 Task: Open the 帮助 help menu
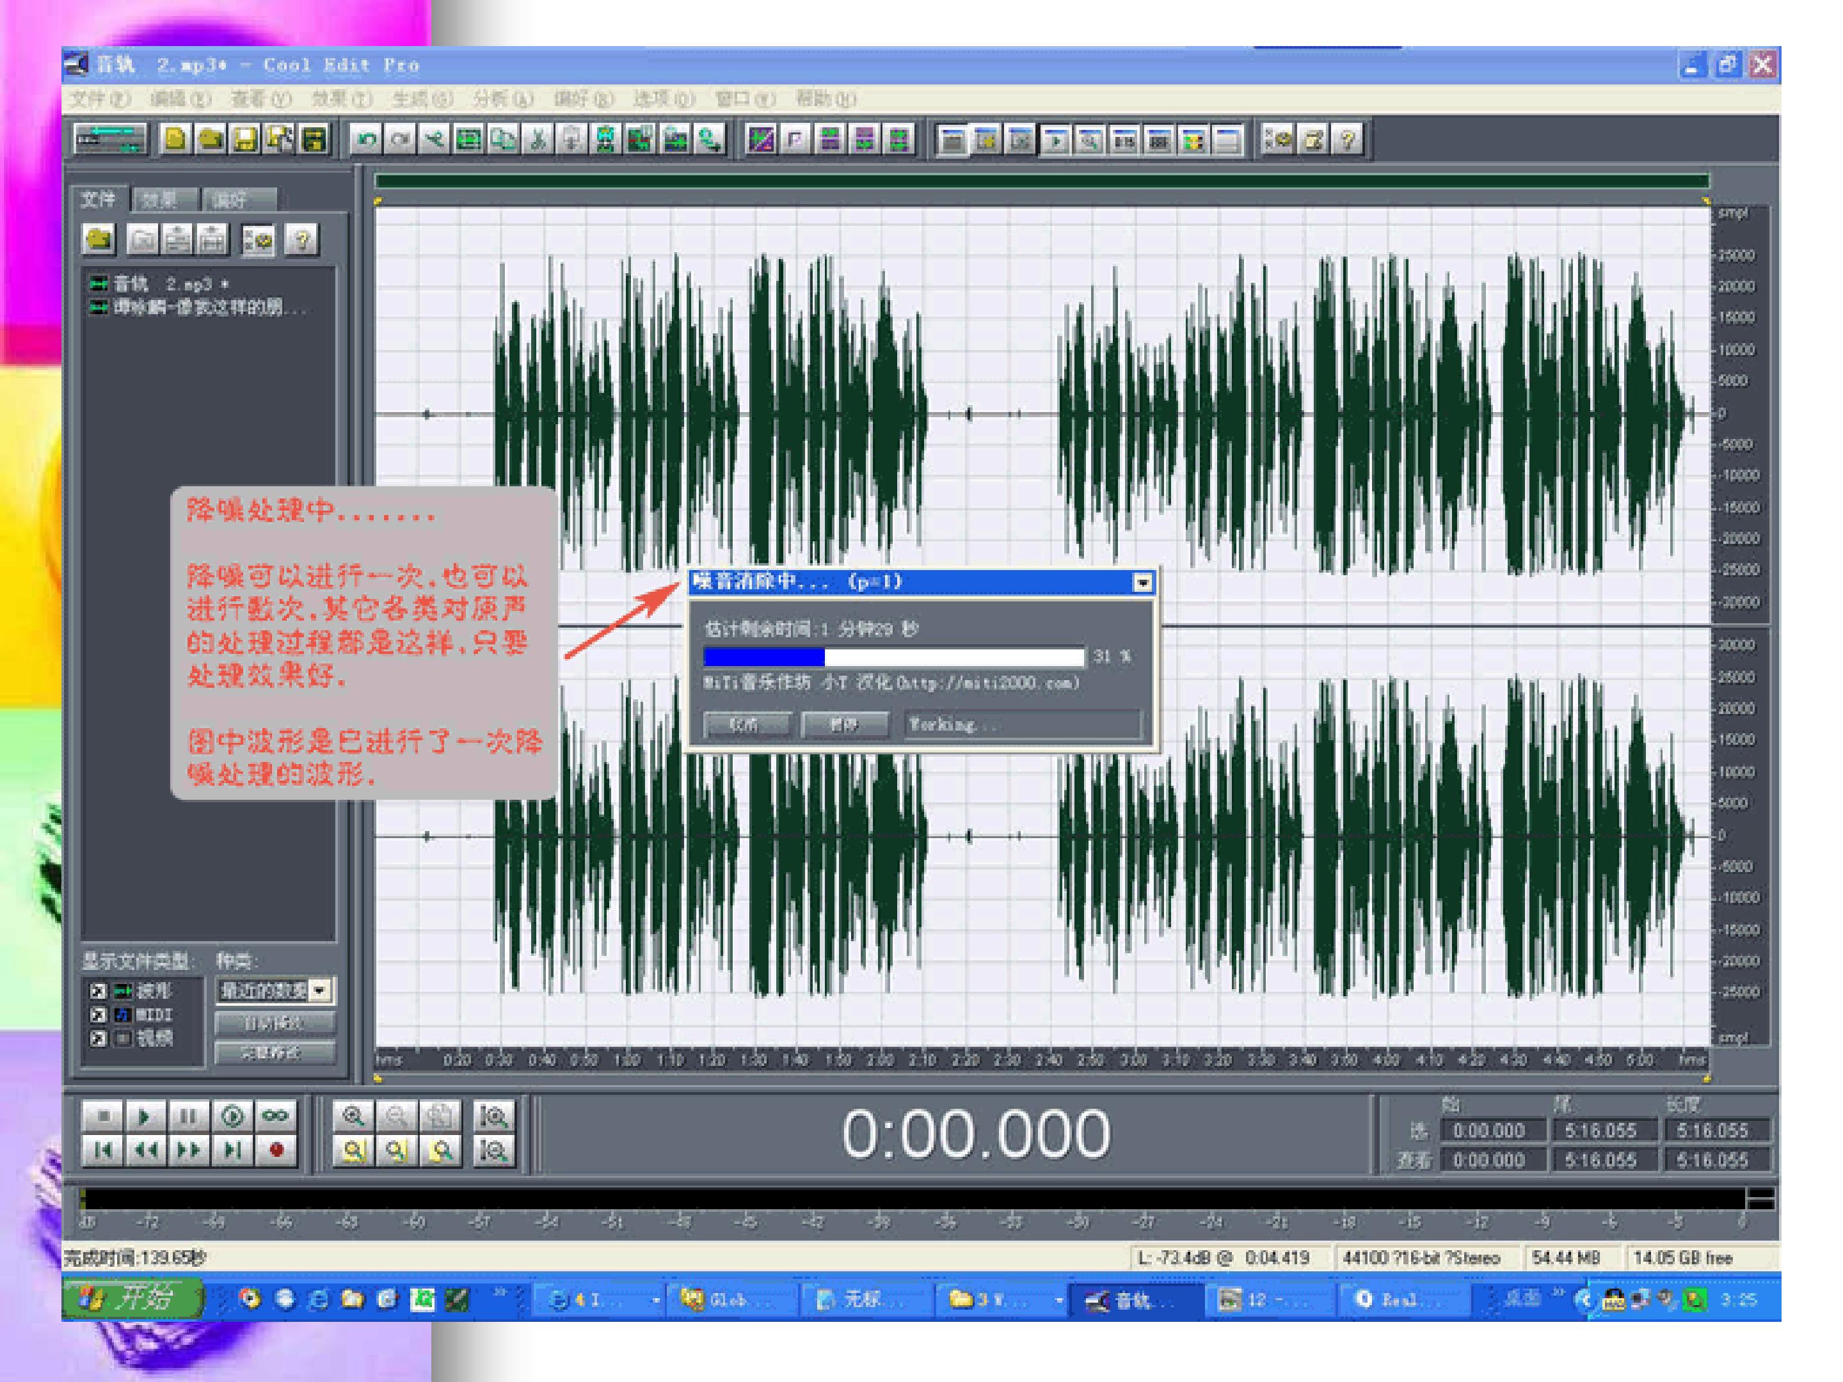[825, 99]
